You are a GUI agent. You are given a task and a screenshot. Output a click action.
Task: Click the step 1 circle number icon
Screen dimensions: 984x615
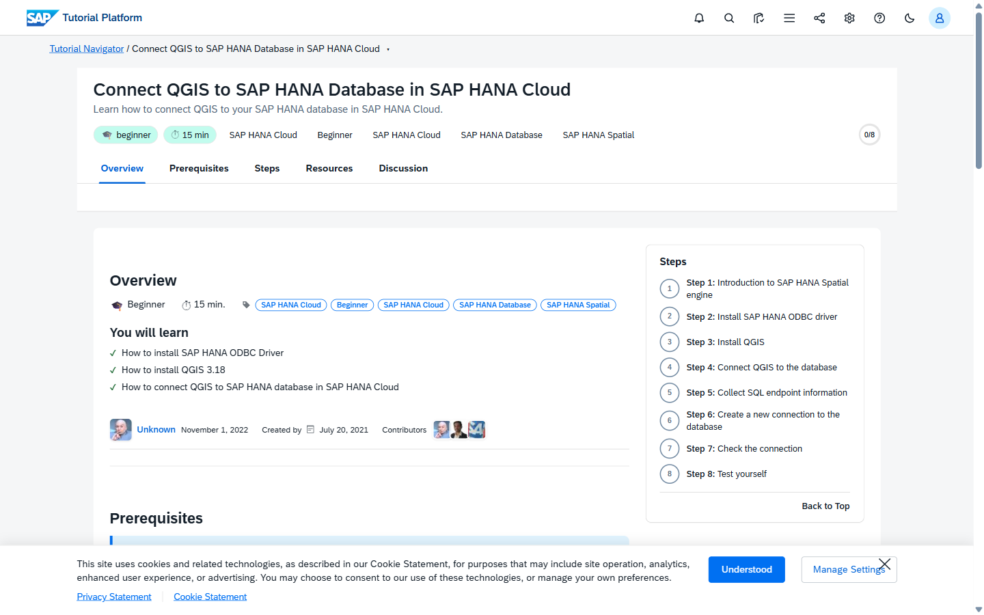pos(670,288)
